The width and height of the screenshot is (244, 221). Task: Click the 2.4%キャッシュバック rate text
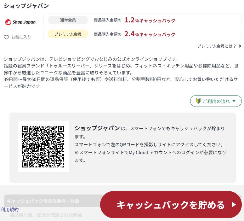click(x=150, y=34)
